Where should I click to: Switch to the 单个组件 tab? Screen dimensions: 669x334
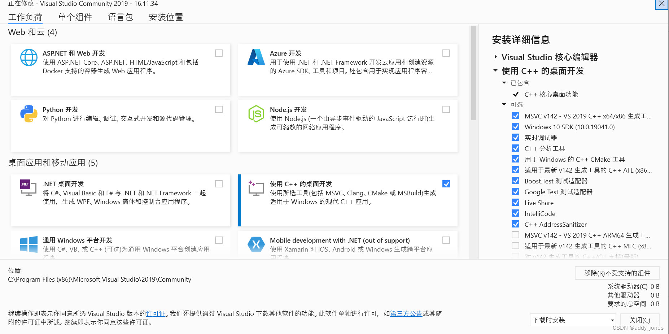tap(75, 17)
